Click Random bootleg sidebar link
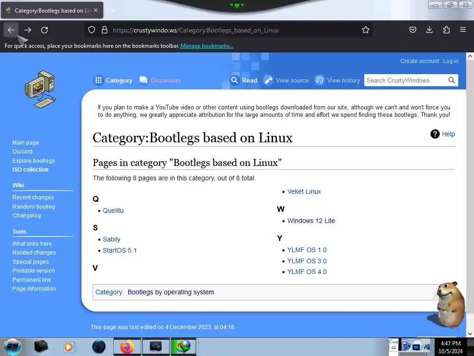The width and height of the screenshot is (474, 356). point(33,206)
